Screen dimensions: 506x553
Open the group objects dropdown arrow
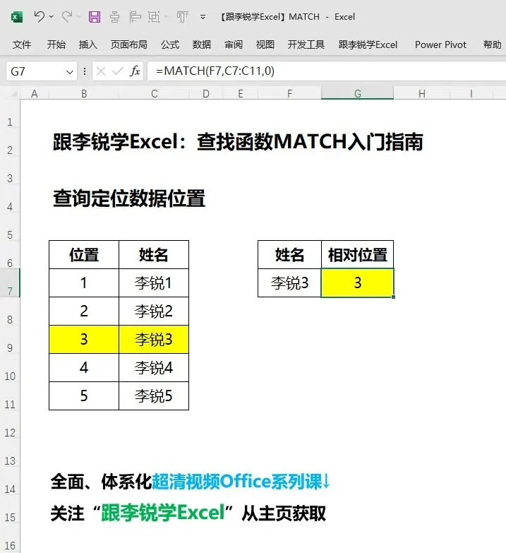(166, 16)
